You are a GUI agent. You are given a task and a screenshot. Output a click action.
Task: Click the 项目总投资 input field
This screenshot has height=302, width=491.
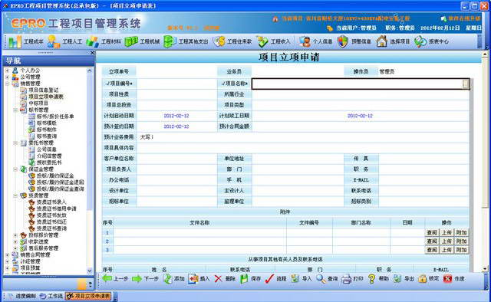[176, 105]
